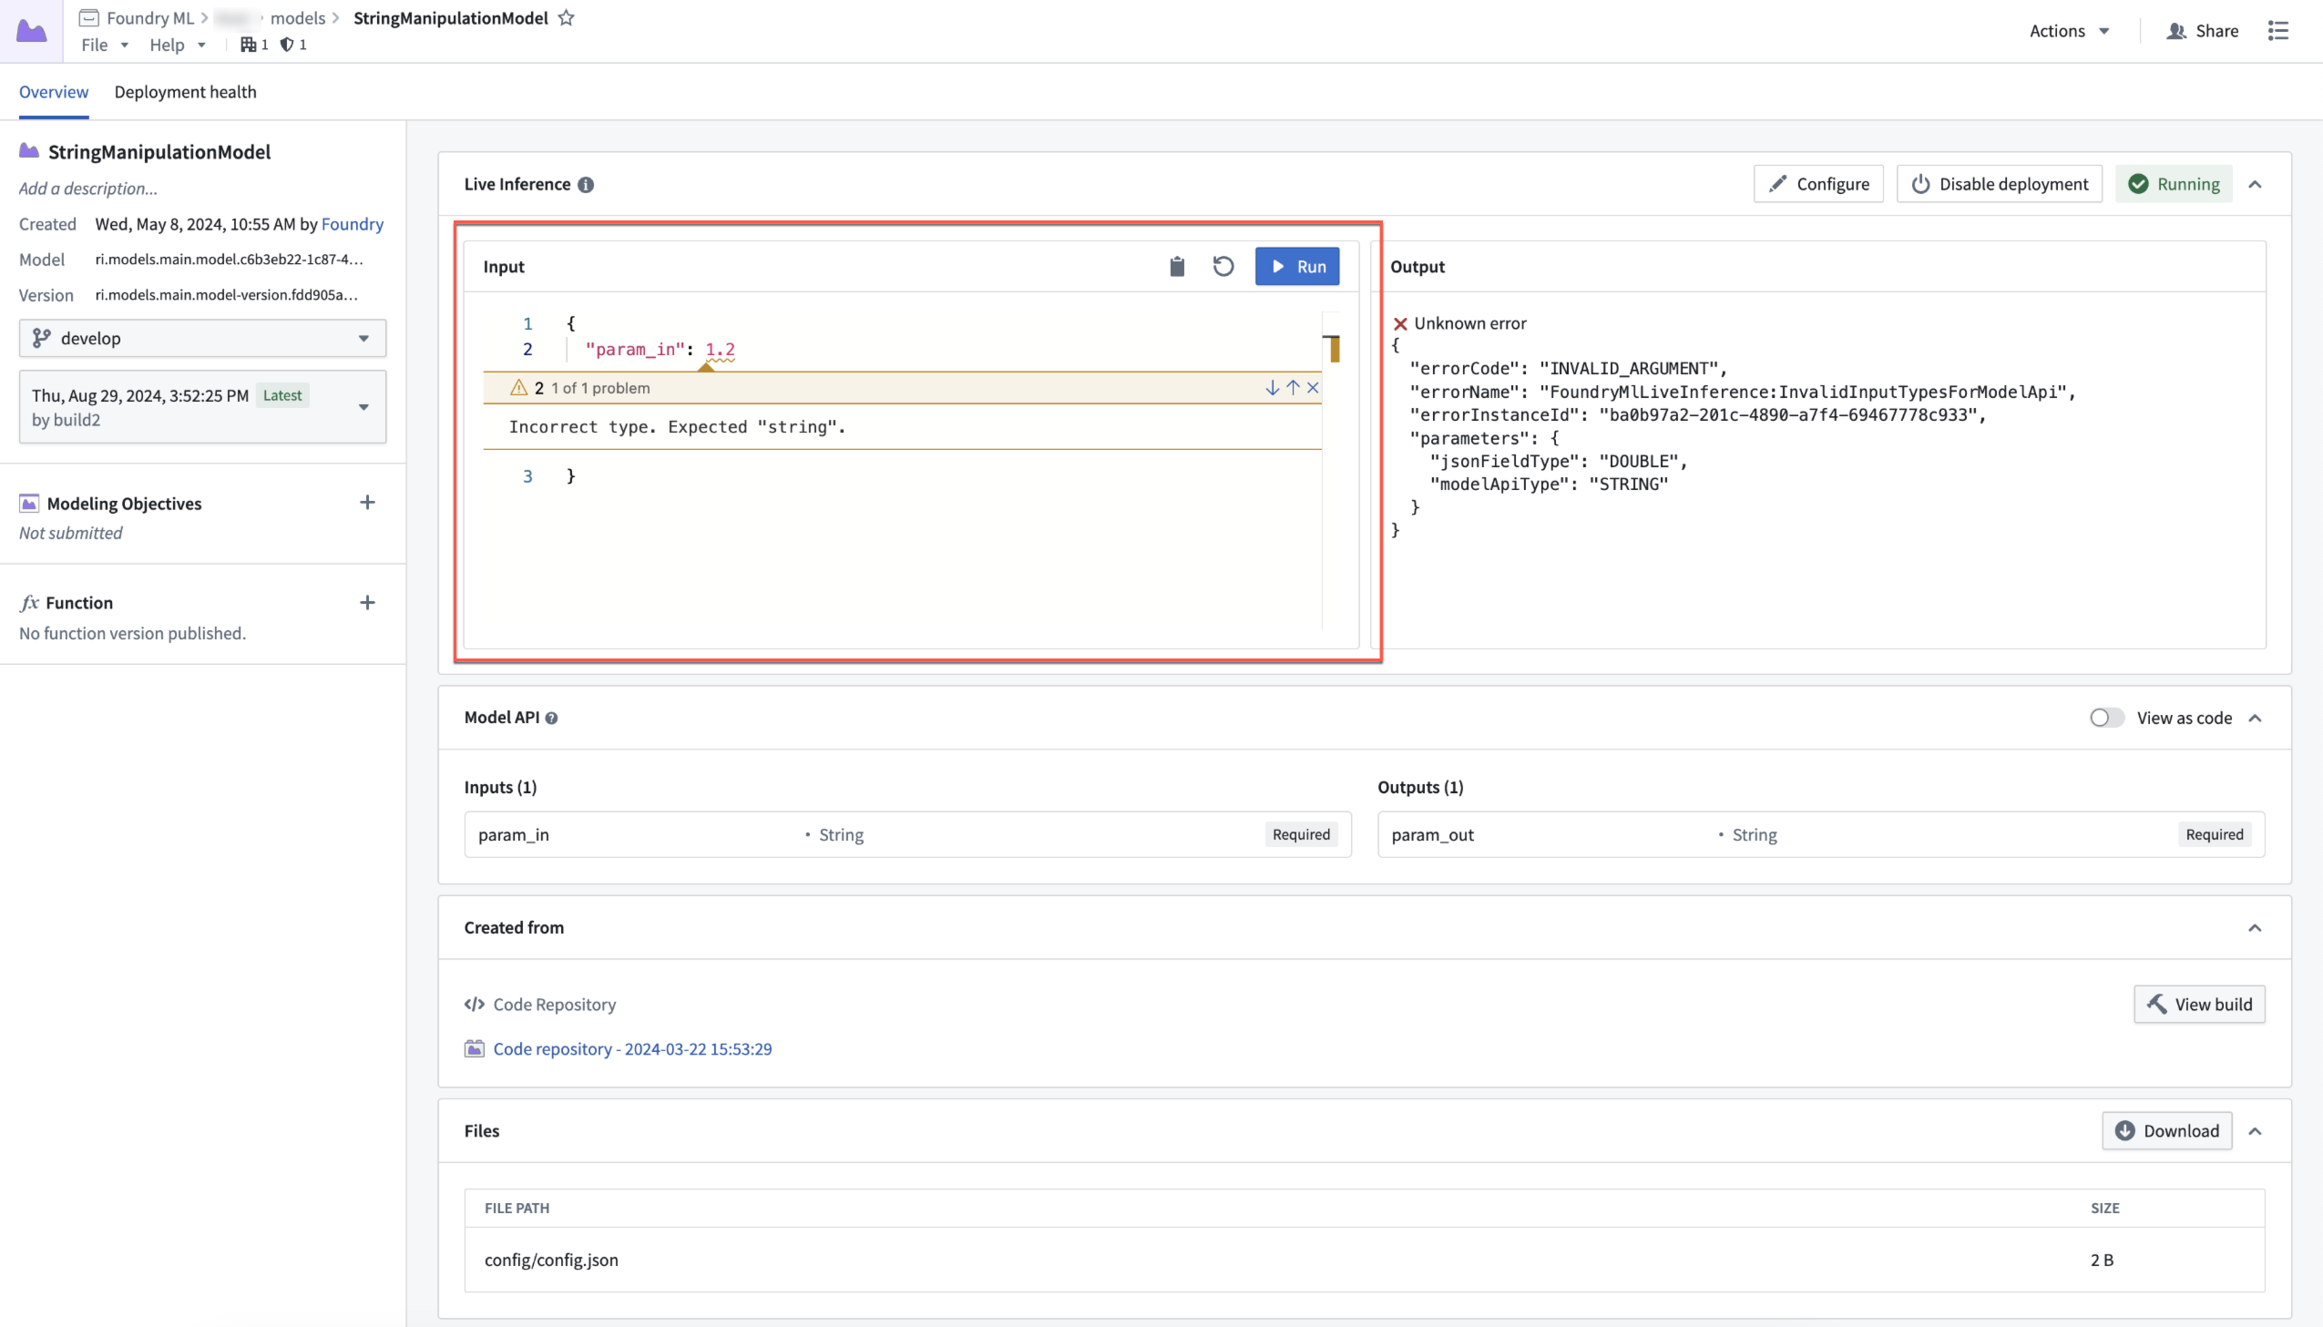
Task: Open the develop branch dropdown
Action: (202, 338)
